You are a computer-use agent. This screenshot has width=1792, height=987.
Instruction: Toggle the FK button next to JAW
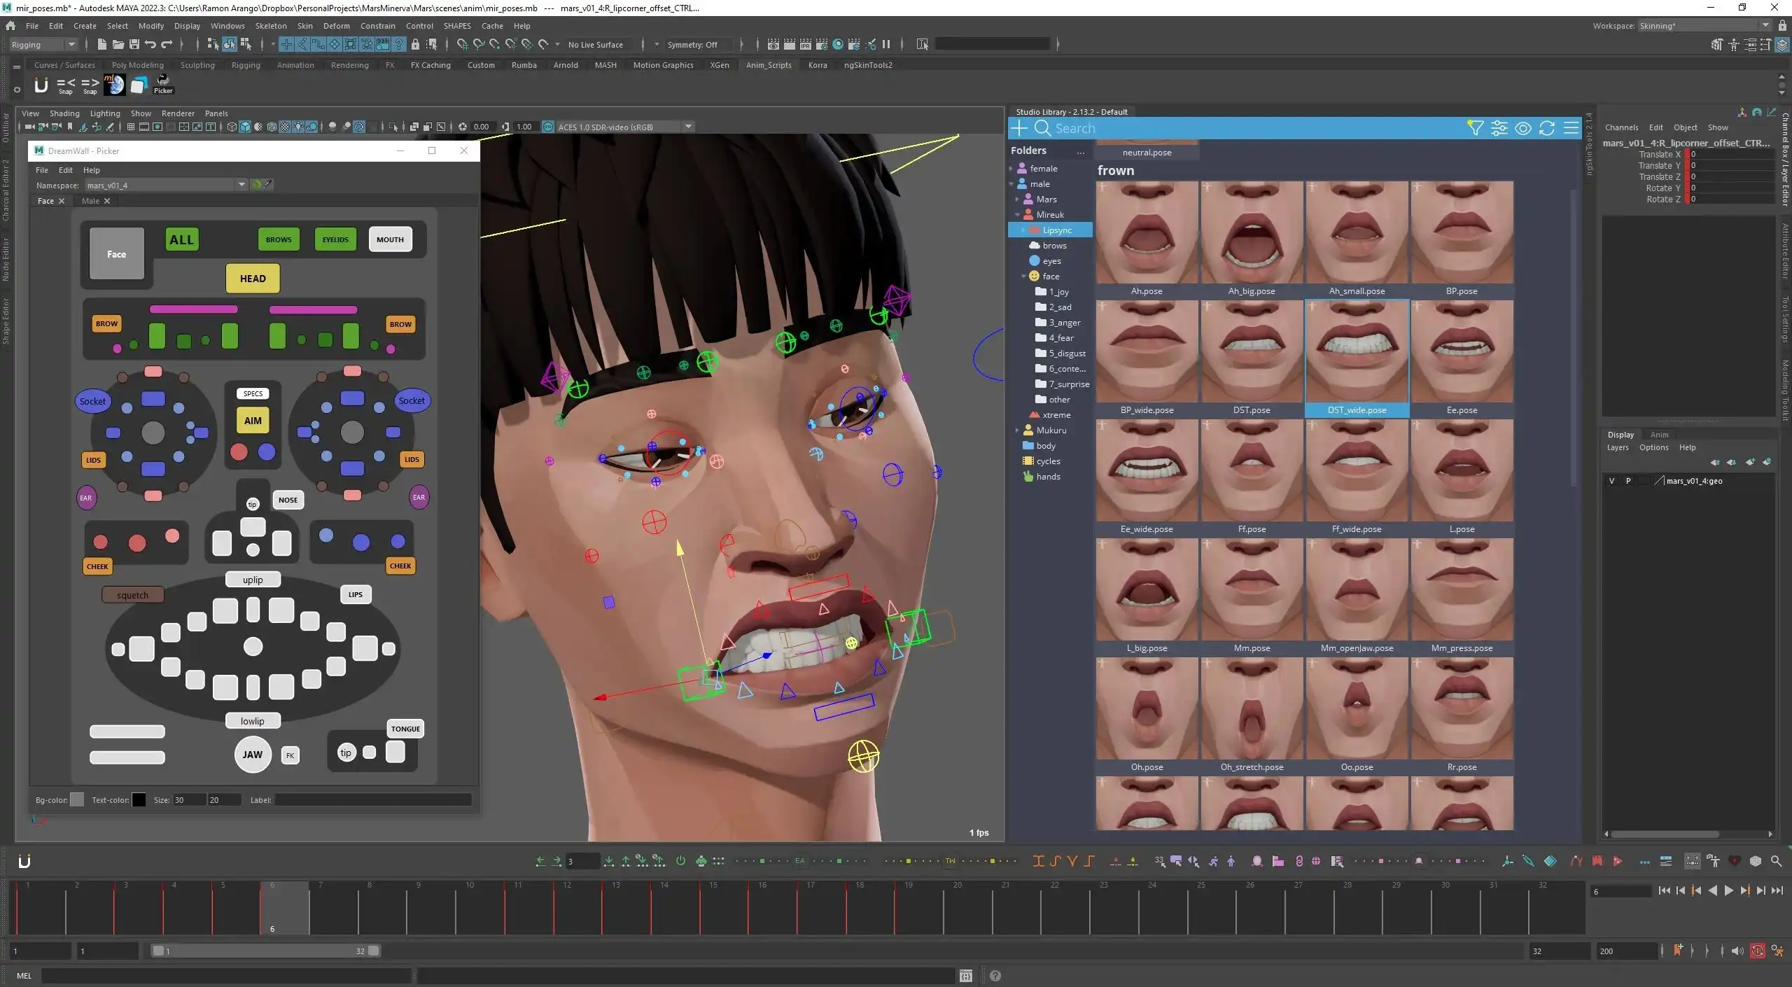pyautogui.click(x=290, y=755)
